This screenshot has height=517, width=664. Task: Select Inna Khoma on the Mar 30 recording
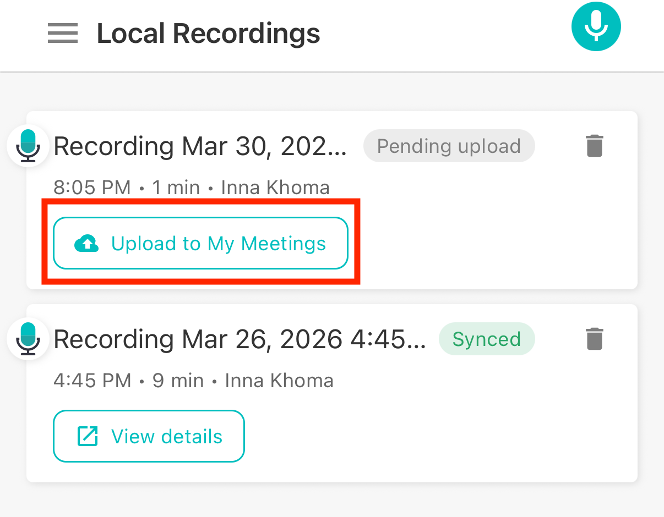(x=275, y=188)
